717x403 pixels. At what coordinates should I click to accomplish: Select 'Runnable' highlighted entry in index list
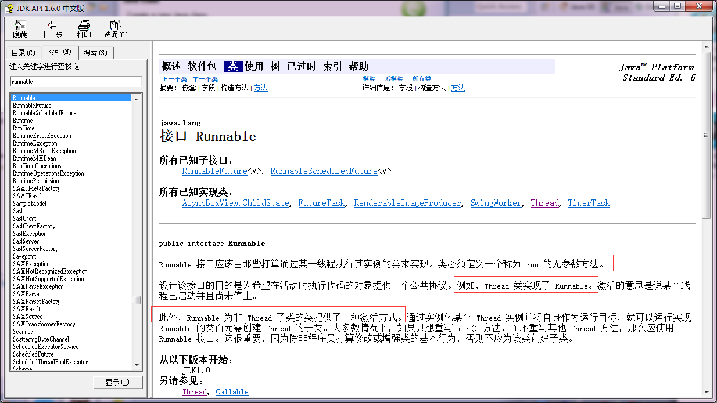(71, 98)
